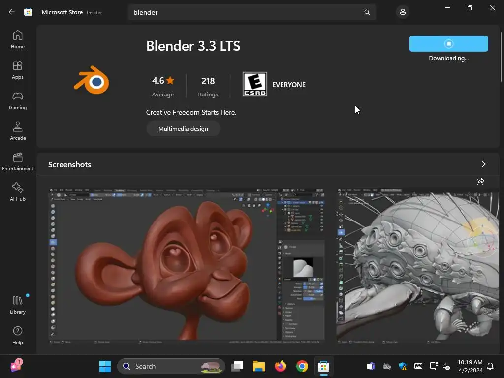Screen dimensions: 504x378
Task: Click the muted volume tray icon
Action: tap(446, 366)
